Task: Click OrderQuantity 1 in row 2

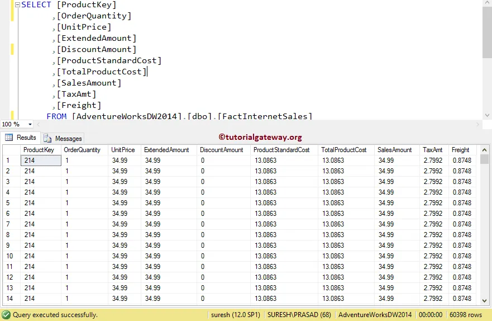Action: 84,171
